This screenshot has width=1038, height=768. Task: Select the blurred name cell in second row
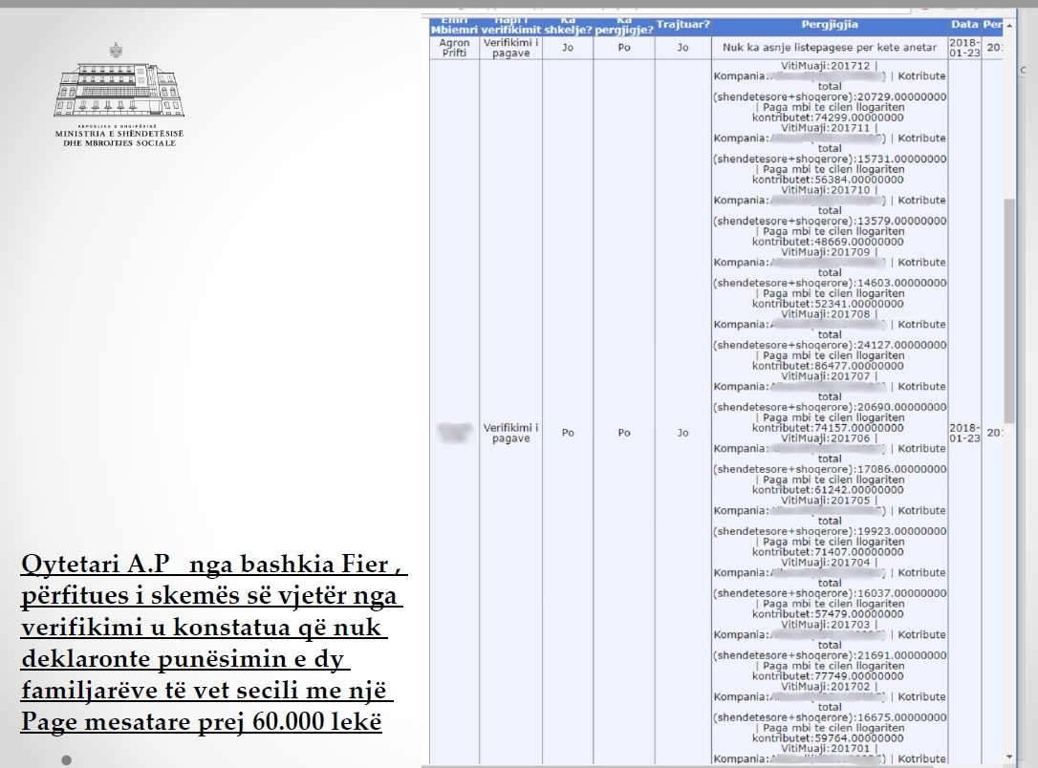pos(453,433)
